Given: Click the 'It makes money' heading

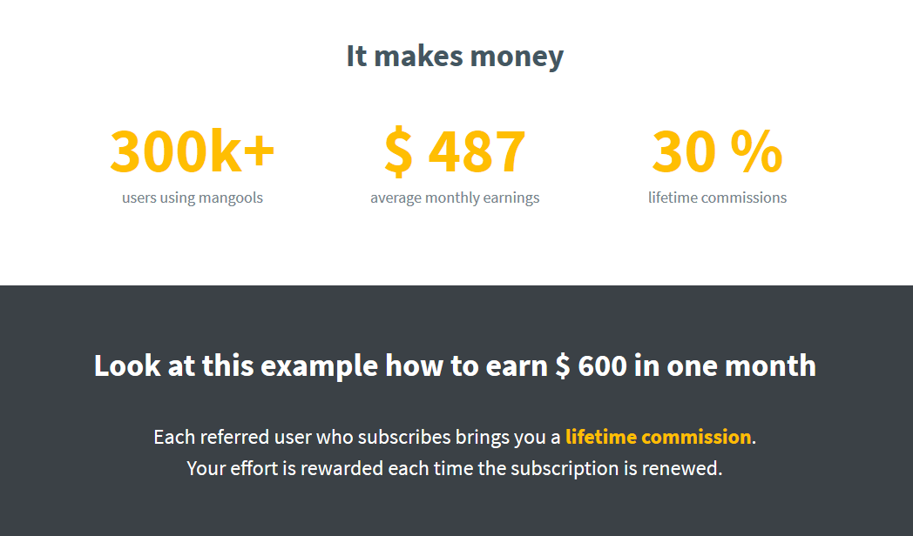Looking at the screenshot, I should (x=455, y=57).
